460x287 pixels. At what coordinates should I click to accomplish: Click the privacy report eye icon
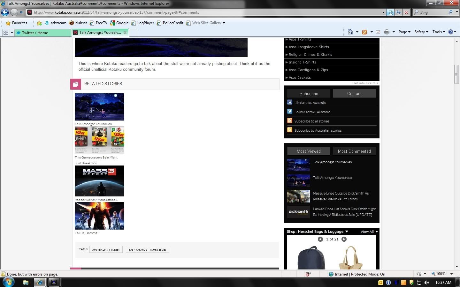point(308,274)
